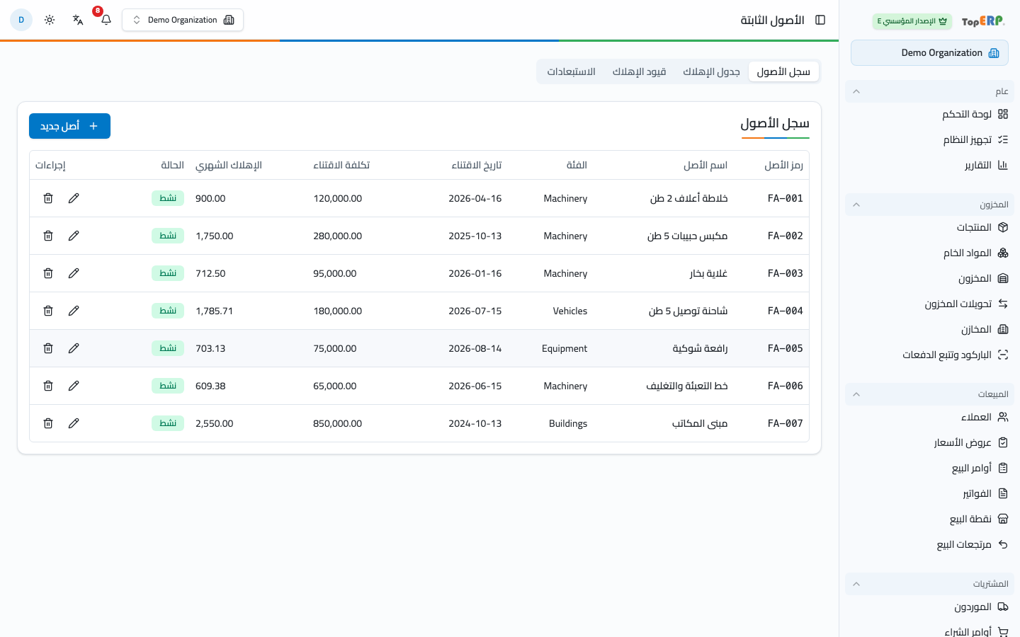Open the Demo Organization switcher dropdown

point(183,20)
